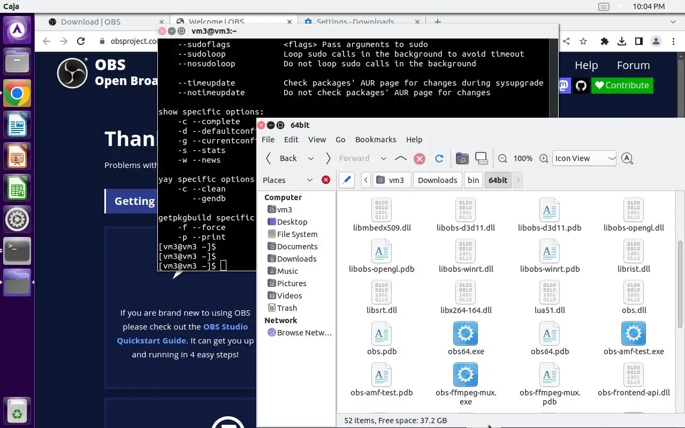The image size is (685, 428).
Task: Open OBS Studio Quickstart Guide link
Action: point(182,333)
